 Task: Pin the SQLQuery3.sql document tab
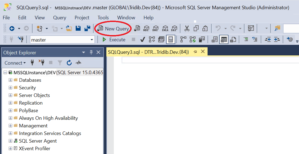(195, 52)
